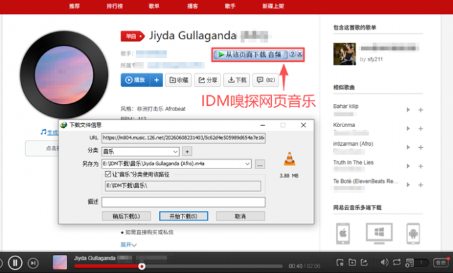This screenshot has height=273, width=453.
Task: Click the E:\IDM下载\音乐\ category path field
Action: pyautogui.click(x=183, y=186)
